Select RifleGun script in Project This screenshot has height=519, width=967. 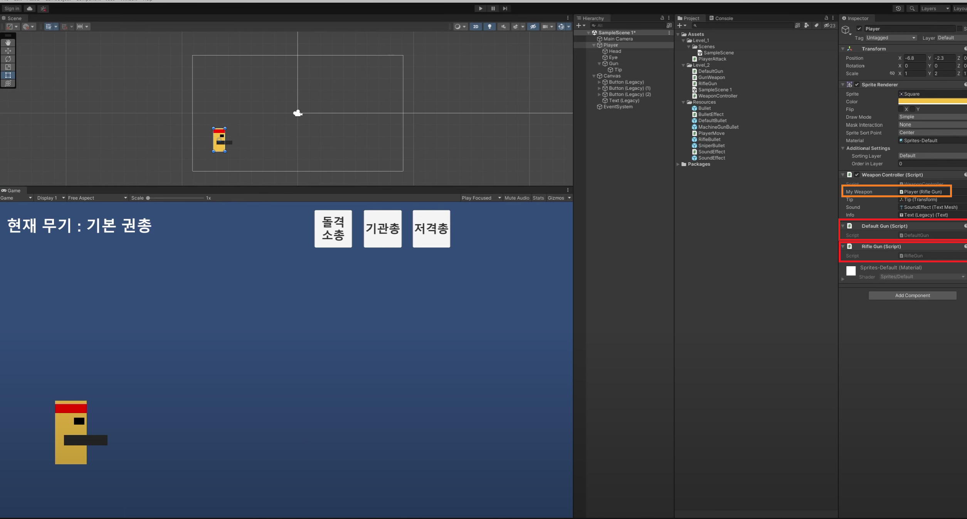click(707, 84)
